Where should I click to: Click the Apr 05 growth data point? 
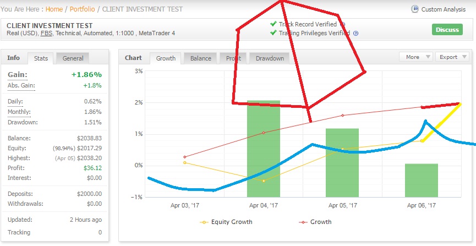click(x=343, y=116)
